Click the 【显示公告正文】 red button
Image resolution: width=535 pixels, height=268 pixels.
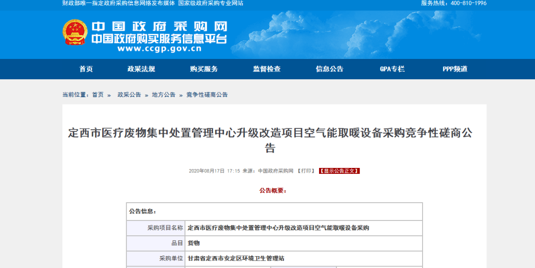pos(339,171)
